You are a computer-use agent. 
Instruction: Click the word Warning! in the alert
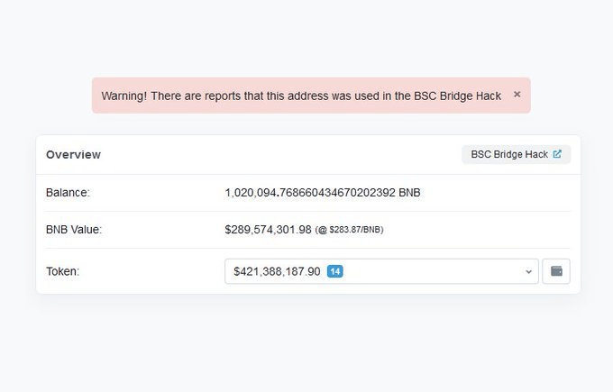[124, 96]
